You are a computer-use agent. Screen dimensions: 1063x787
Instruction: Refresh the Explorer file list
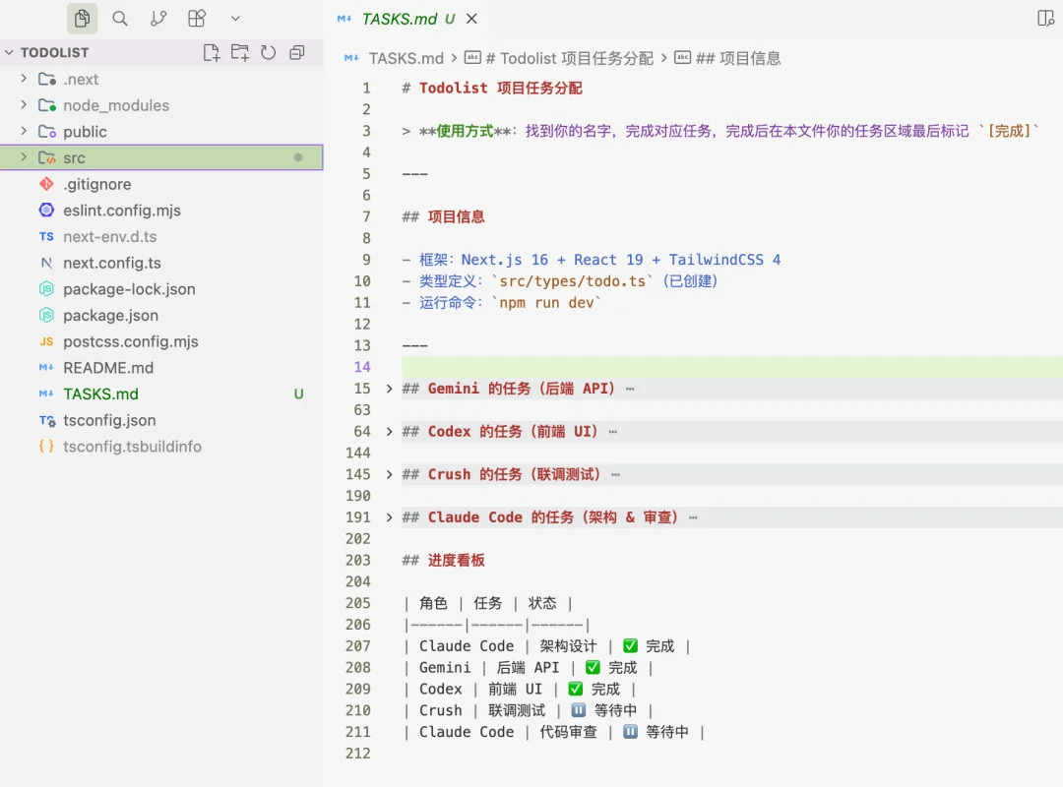click(268, 52)
